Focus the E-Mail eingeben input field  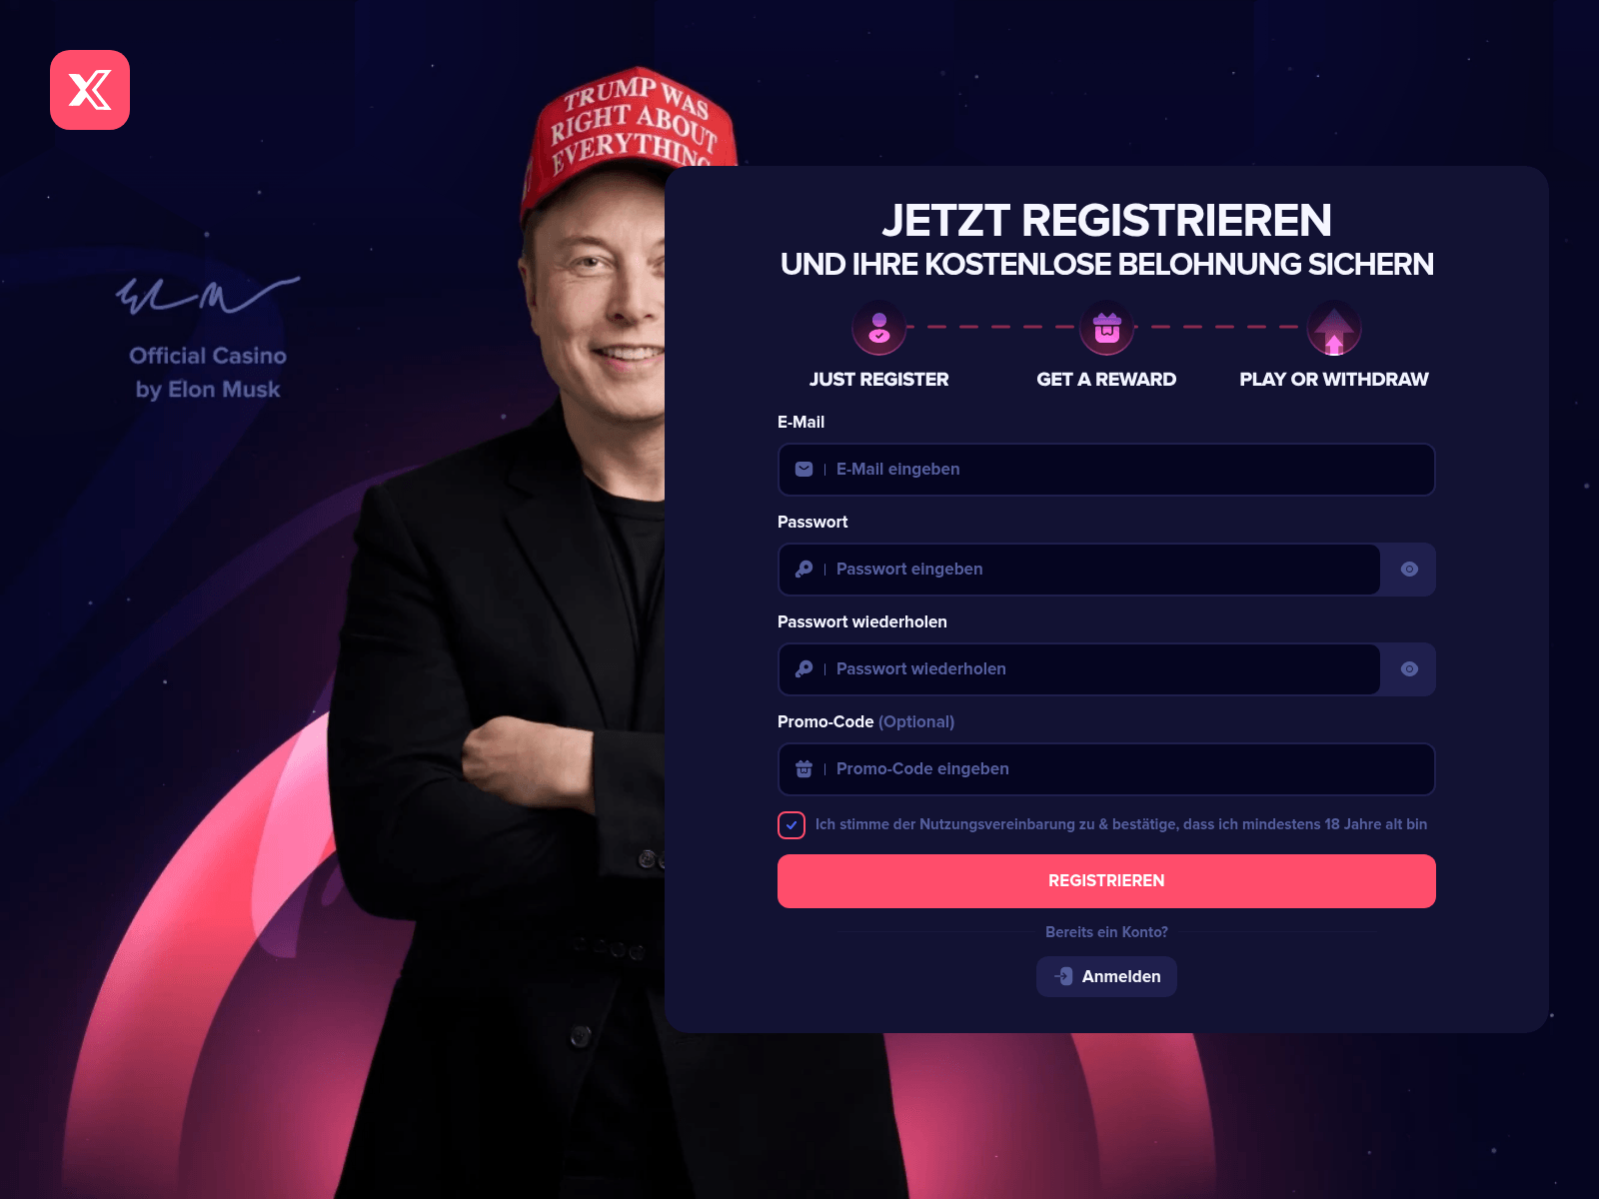click(1106, 470)
